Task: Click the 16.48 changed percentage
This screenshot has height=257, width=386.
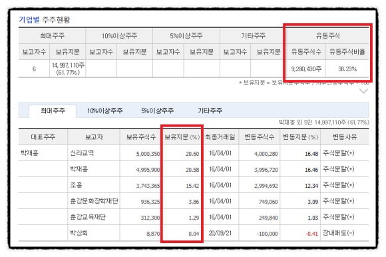Action: (x=311, y=154)
